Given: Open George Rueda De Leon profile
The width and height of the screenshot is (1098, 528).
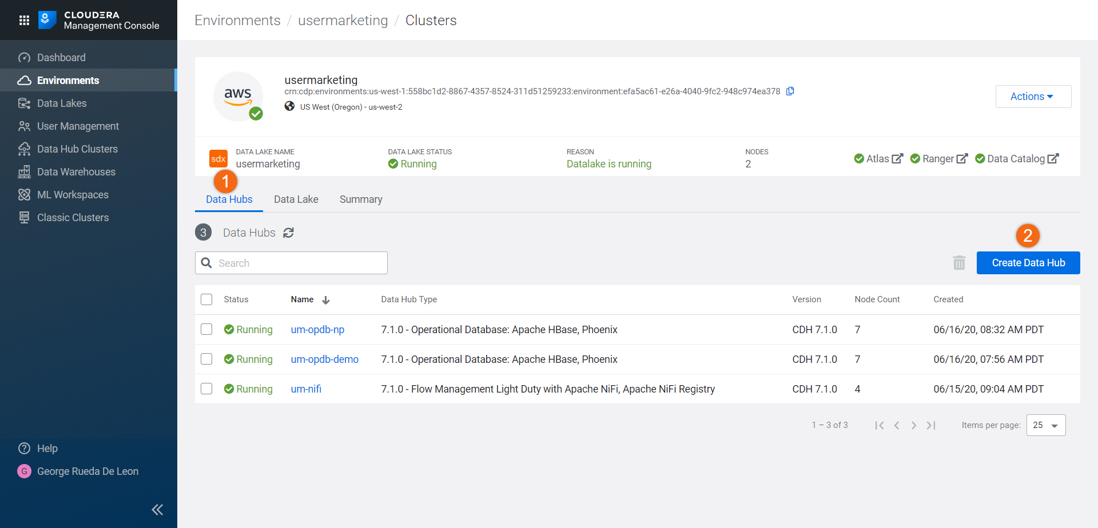Looking at the screenshot, I should 89,471.
